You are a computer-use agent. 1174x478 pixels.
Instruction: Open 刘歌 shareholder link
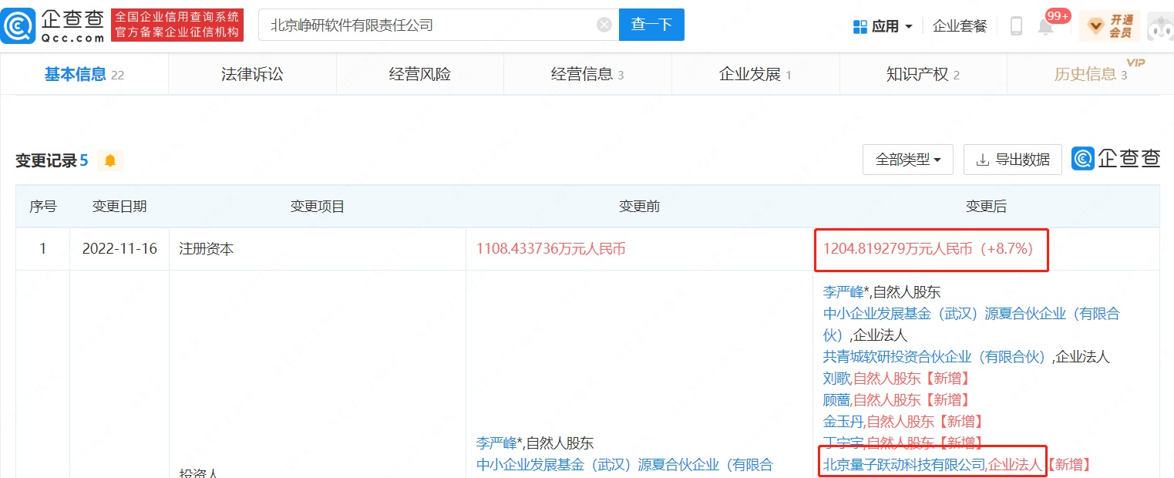836,379
